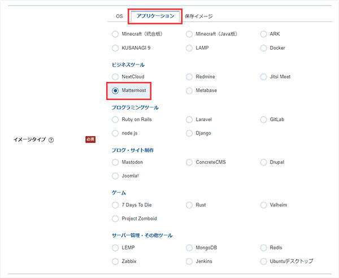
Task: Select the Drupal radio button
Action: 263,162
